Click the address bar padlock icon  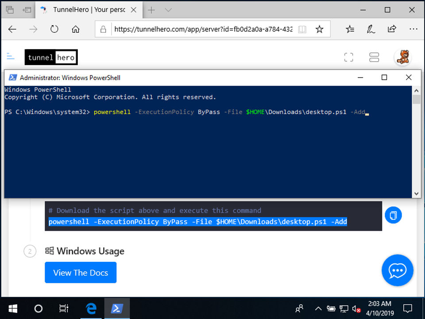(x=103, y=29)
